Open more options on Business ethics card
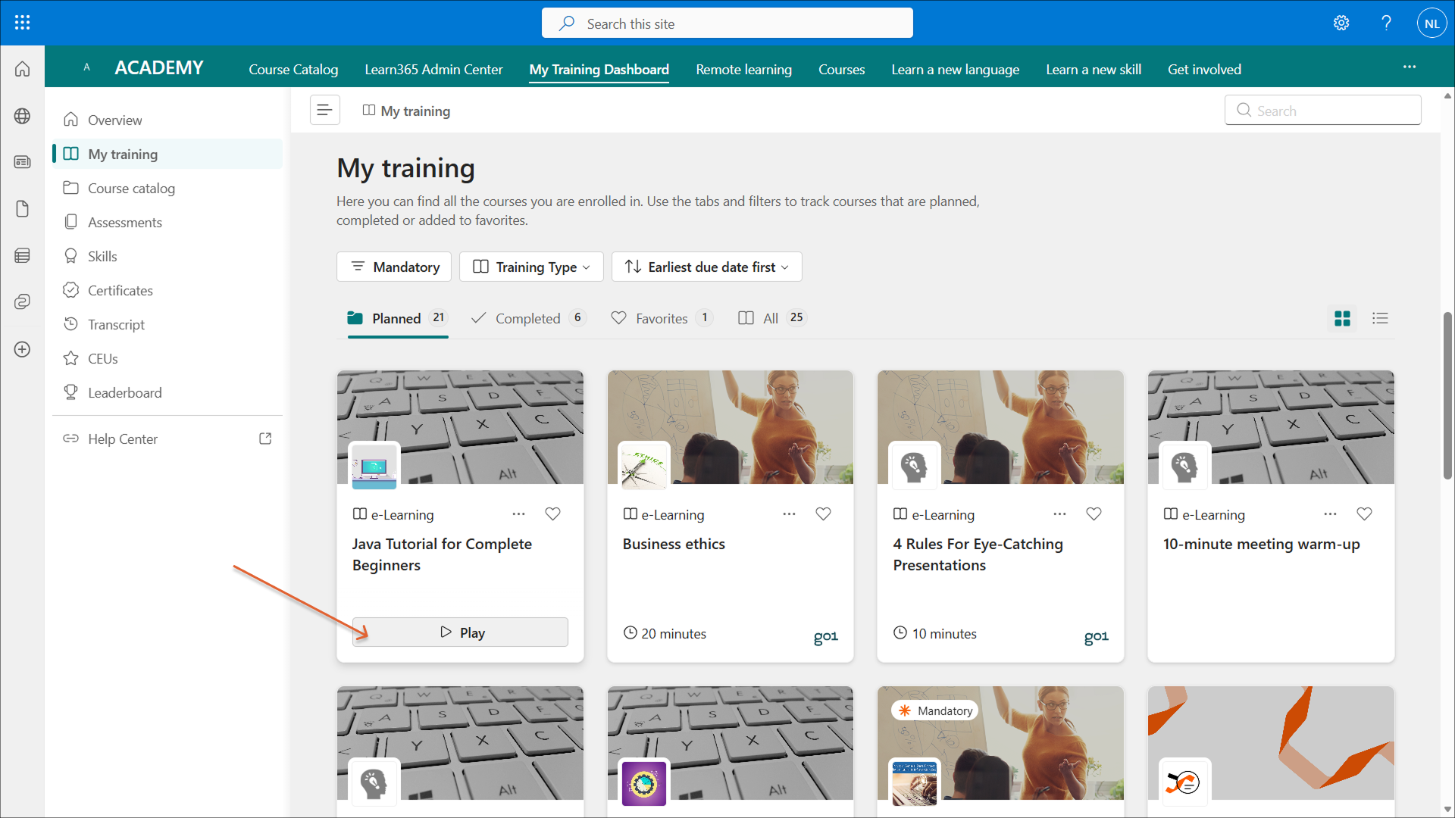The width and height of the screenshot is (1455, 818). pos(789,514)
